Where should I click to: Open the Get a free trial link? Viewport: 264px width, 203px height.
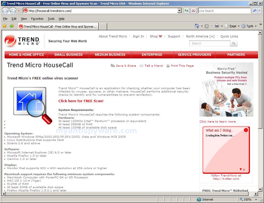pos(237,84)
